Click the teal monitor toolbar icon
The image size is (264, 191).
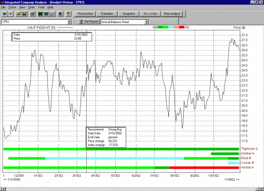pyautogui.click(x=46, y=14)
